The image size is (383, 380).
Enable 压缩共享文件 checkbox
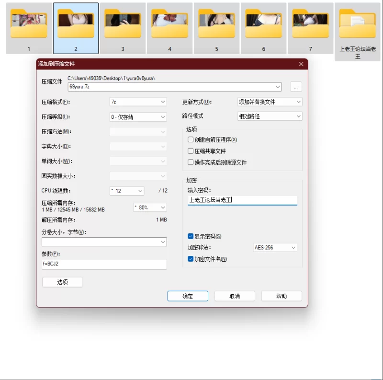point(190,151)
